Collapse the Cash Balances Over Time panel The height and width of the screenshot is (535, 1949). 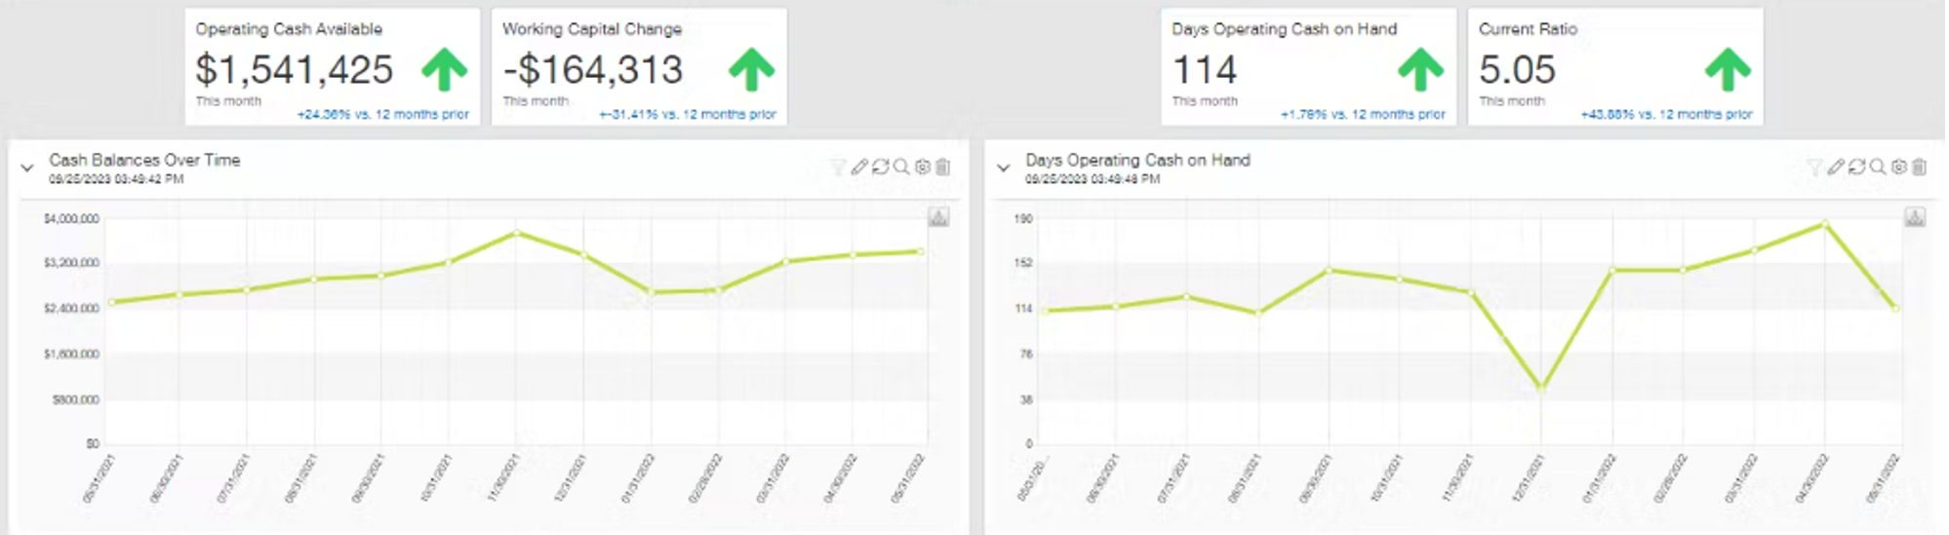[27, 169]
